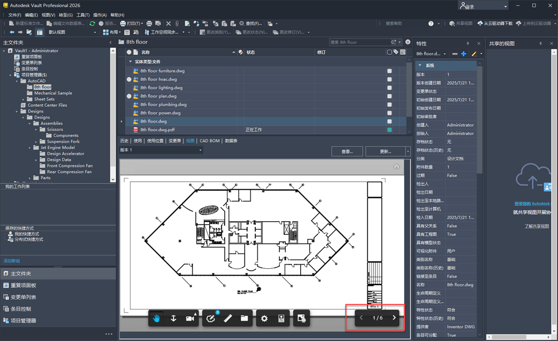The width and height of the screenshot is (558, 341).
Task: Click the viewer print icon
Action: click(x=301, y=318)
